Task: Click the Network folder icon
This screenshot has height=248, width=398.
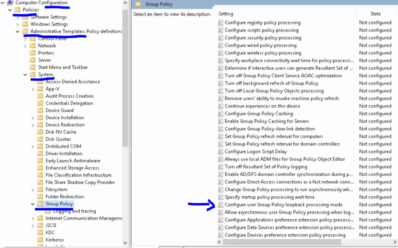Action: click(33, 46)
